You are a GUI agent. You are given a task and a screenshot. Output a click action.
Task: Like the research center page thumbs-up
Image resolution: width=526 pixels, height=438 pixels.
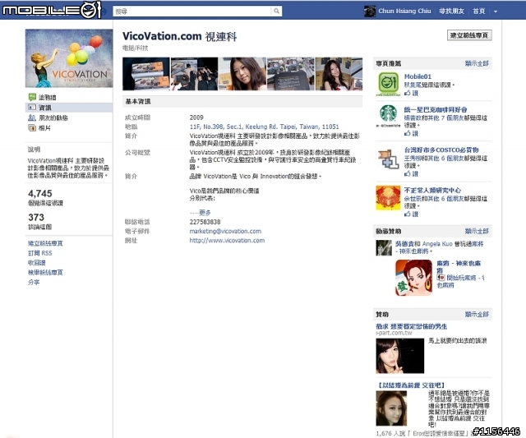(411, 214)
